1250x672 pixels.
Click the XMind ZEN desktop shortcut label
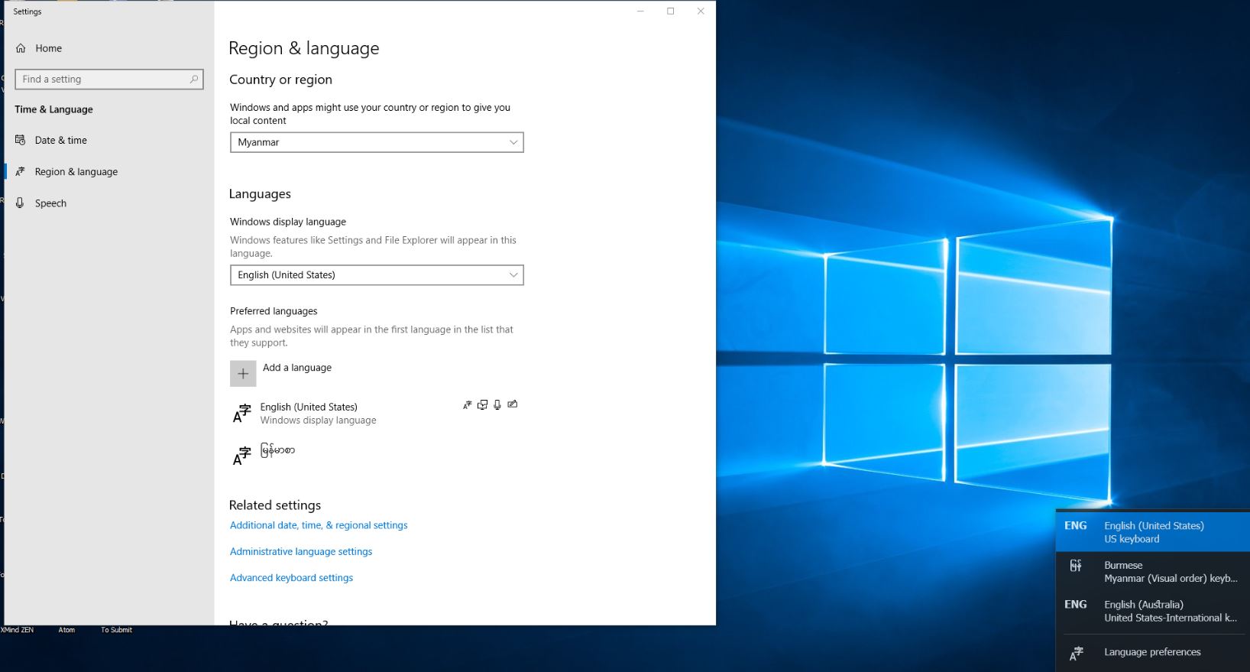[x=17, y=630]
